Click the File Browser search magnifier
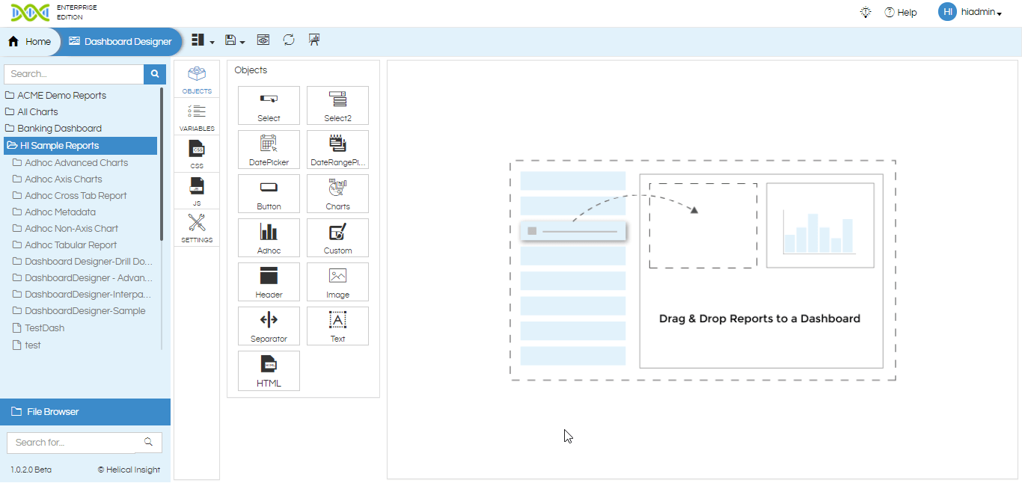Screen dimensions: 1022x492 pyautogui.click(x=149, y=442)
